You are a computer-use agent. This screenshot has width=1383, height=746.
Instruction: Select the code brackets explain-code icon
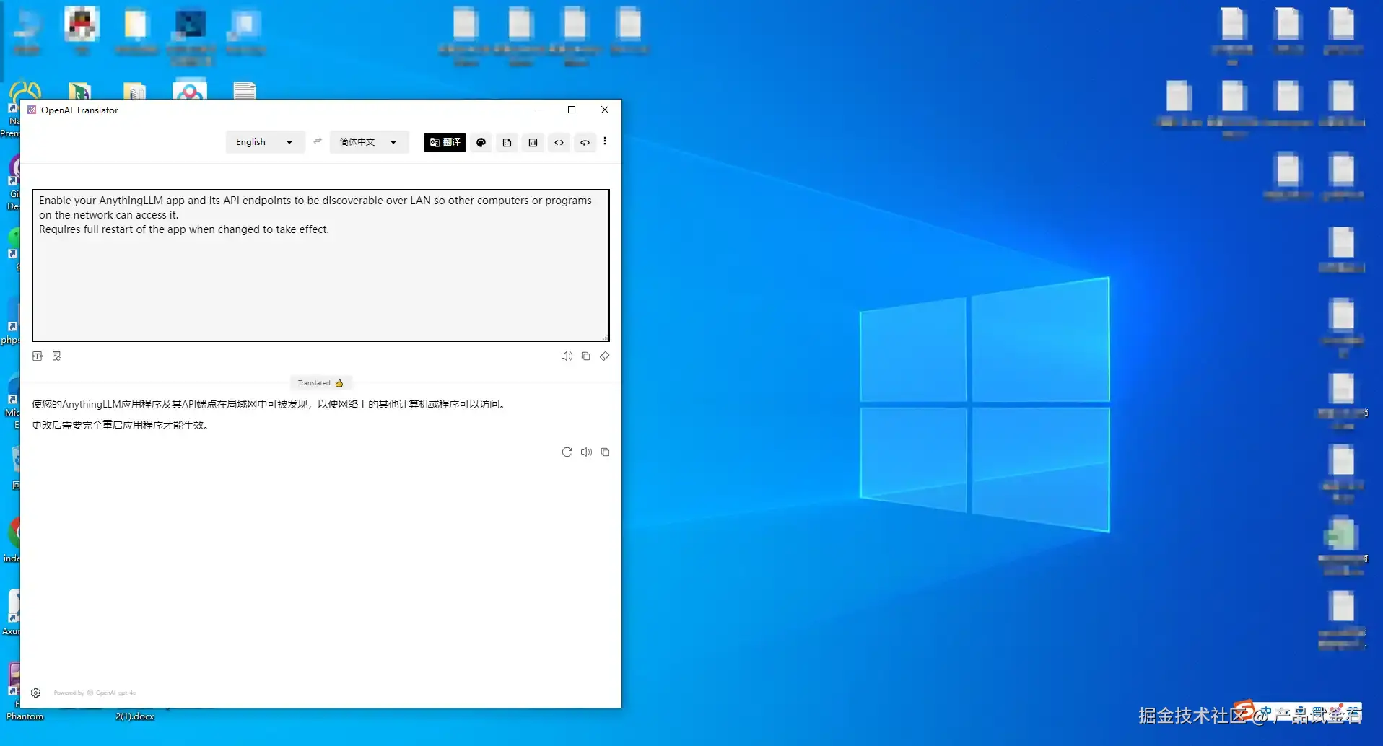559,142
